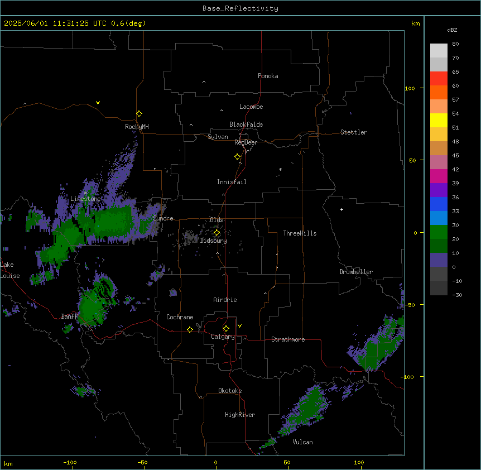Click the Airdrie city label
This screenshot has height=470, width=481.
(225, 300)
